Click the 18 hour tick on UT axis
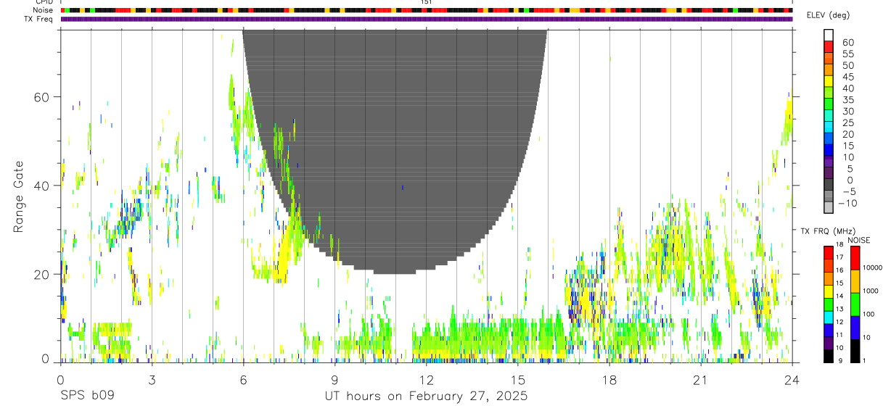 609,380
